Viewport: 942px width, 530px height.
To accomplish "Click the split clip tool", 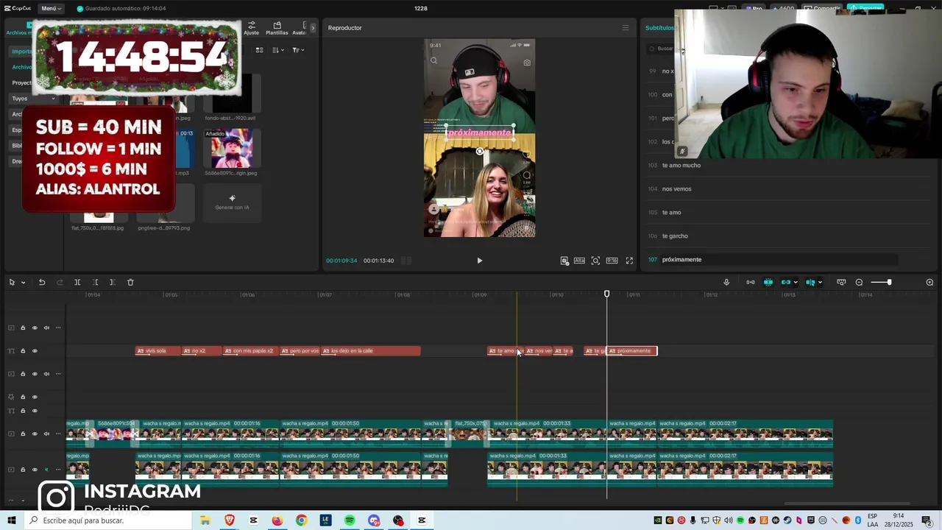I will tap(77, 282).
